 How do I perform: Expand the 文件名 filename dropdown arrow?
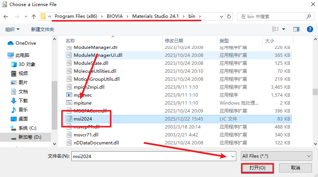coord(232,156)
